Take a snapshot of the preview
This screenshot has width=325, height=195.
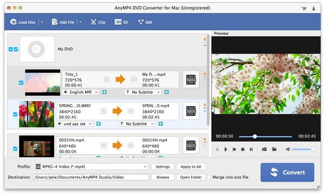[264, 149]
